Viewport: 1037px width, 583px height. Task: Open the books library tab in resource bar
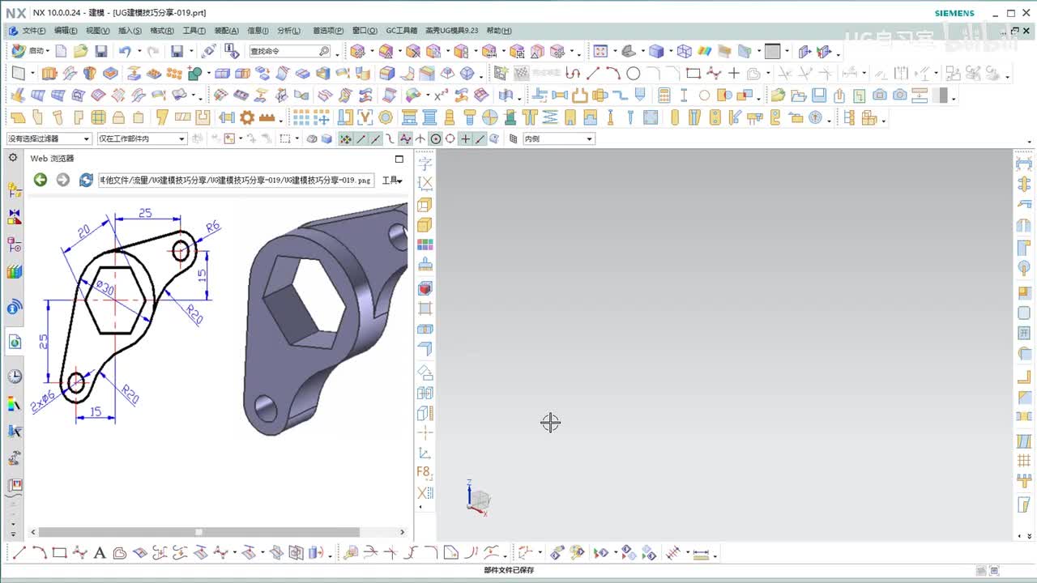click(15, 272)
